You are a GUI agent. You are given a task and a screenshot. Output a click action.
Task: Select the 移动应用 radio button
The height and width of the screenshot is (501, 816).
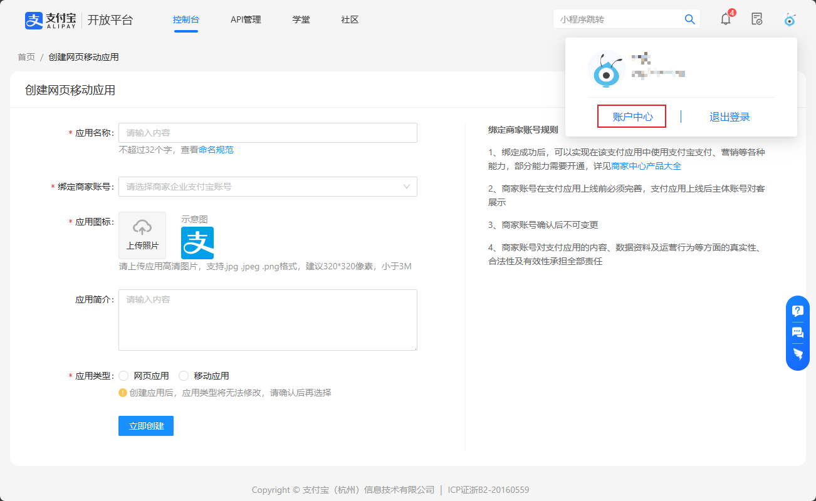[x=184, y=376]
